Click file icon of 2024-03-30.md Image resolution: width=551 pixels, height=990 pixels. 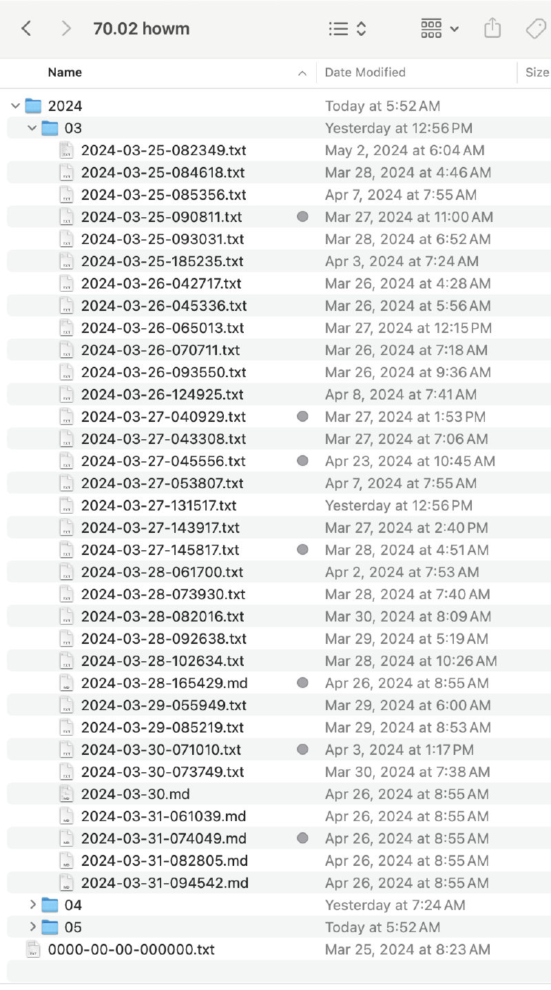(66, 794)
